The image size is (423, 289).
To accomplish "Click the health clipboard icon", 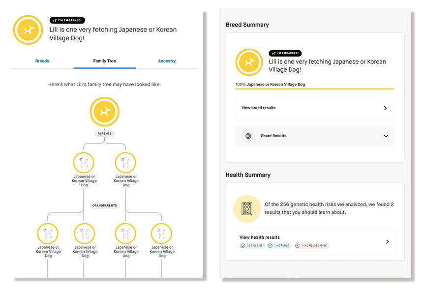I will [x=247, y=209].
